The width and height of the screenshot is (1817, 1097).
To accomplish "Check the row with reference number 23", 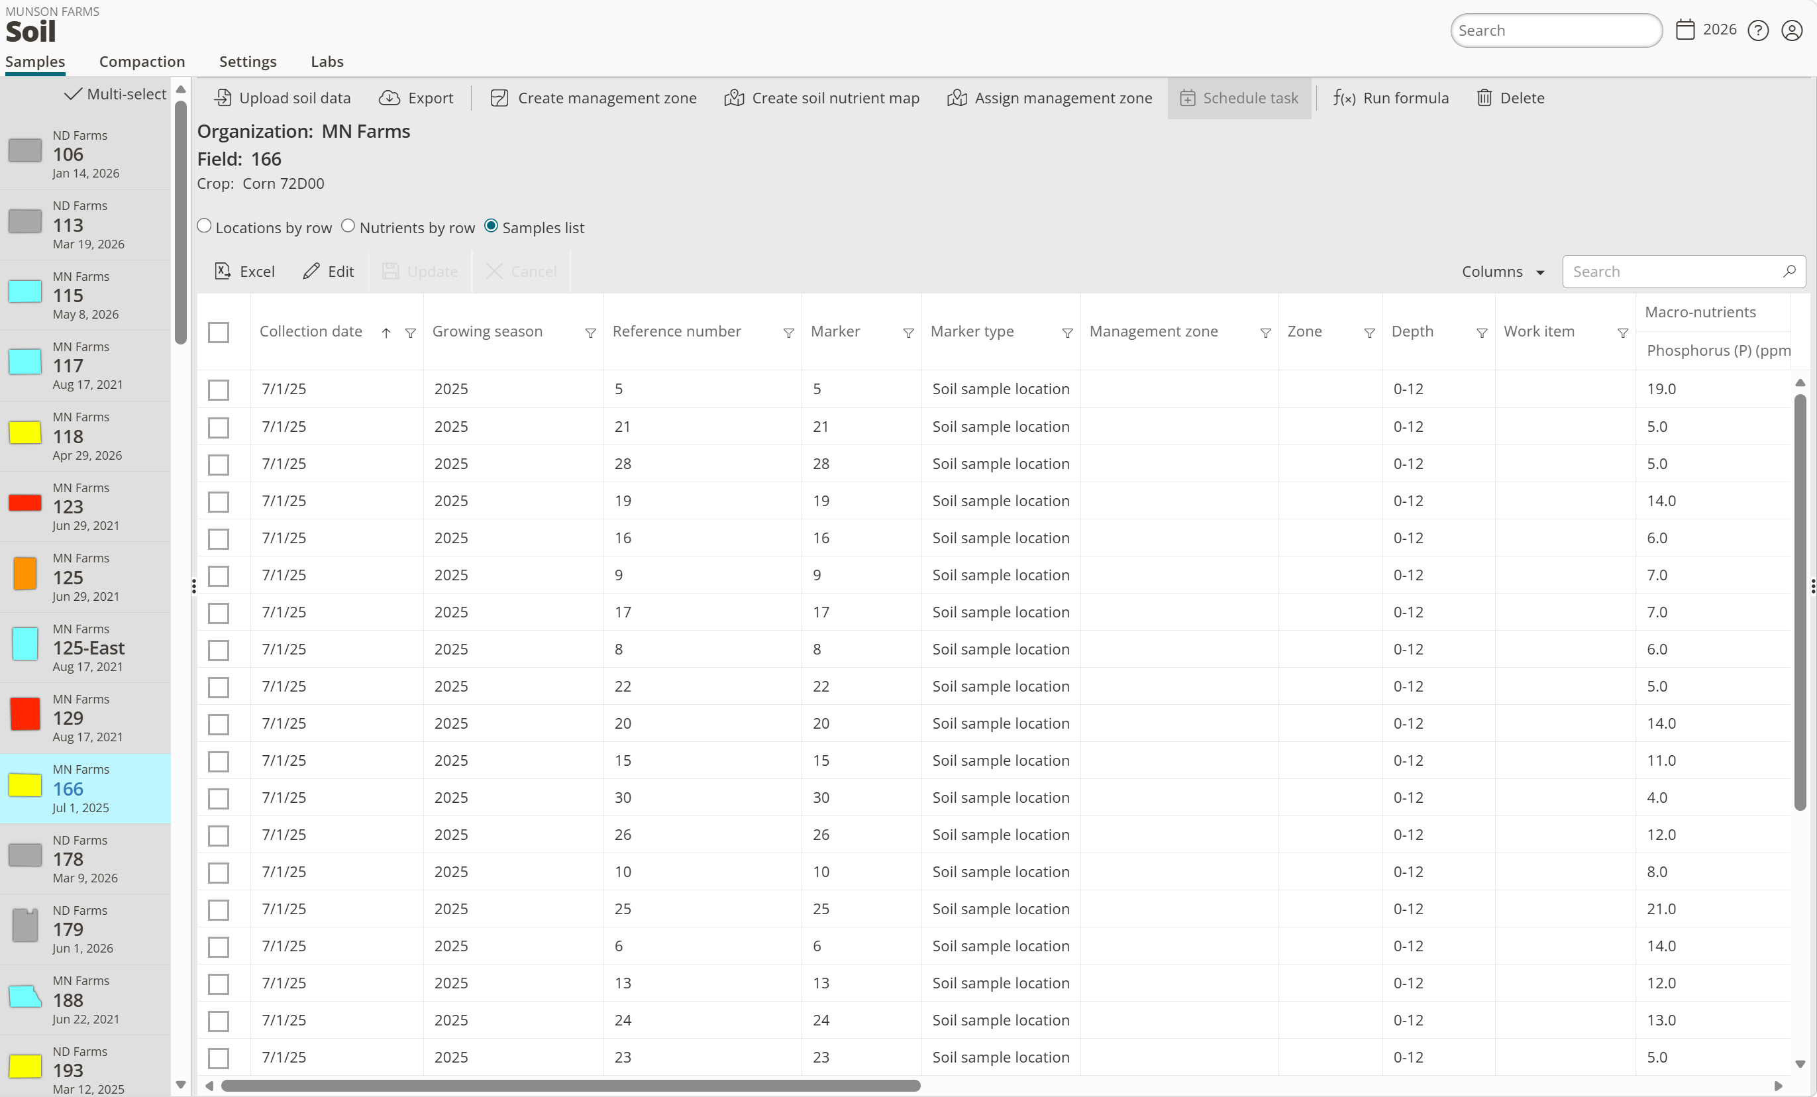I will tap(219, 1058).
